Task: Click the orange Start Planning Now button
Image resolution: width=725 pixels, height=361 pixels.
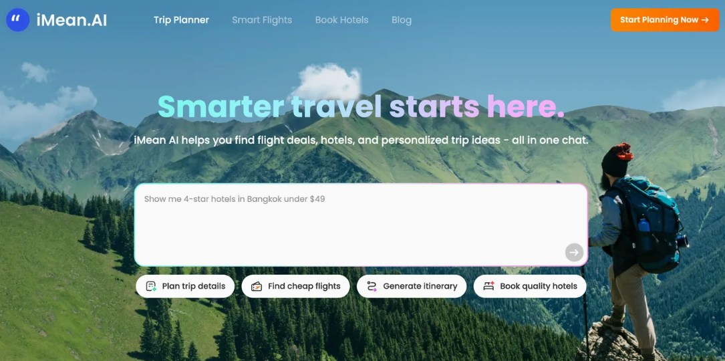Action: pos(665,20)
